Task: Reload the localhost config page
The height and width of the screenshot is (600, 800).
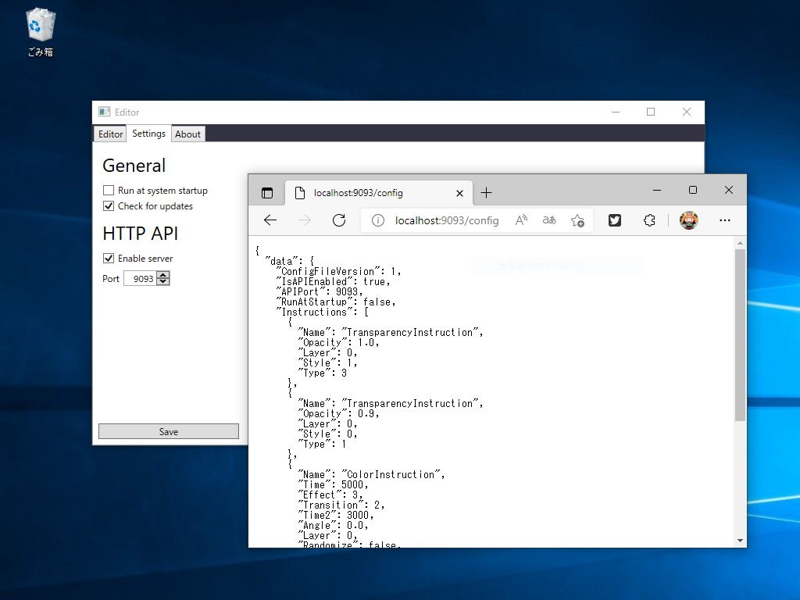Action: tap(339, 220)
